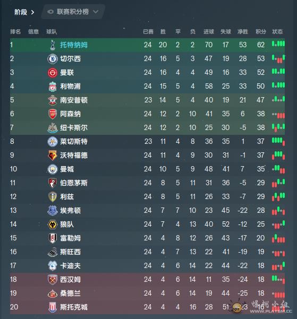
Task: Sort table by 积分 column header
Action: (261, 31)
